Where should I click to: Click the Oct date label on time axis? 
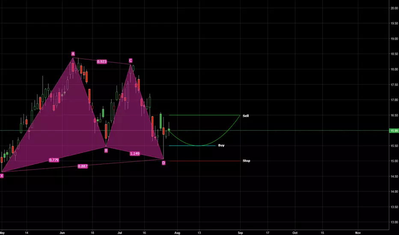pyautogui.click(x=295, y=233)
